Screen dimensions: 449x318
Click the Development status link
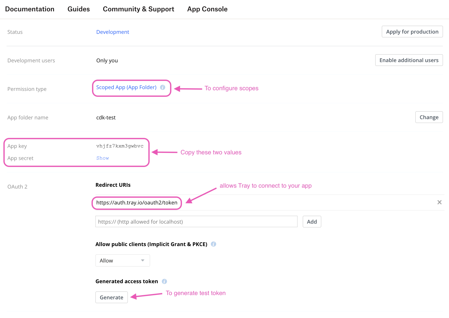pyautogui.click(x=113, y=32)
